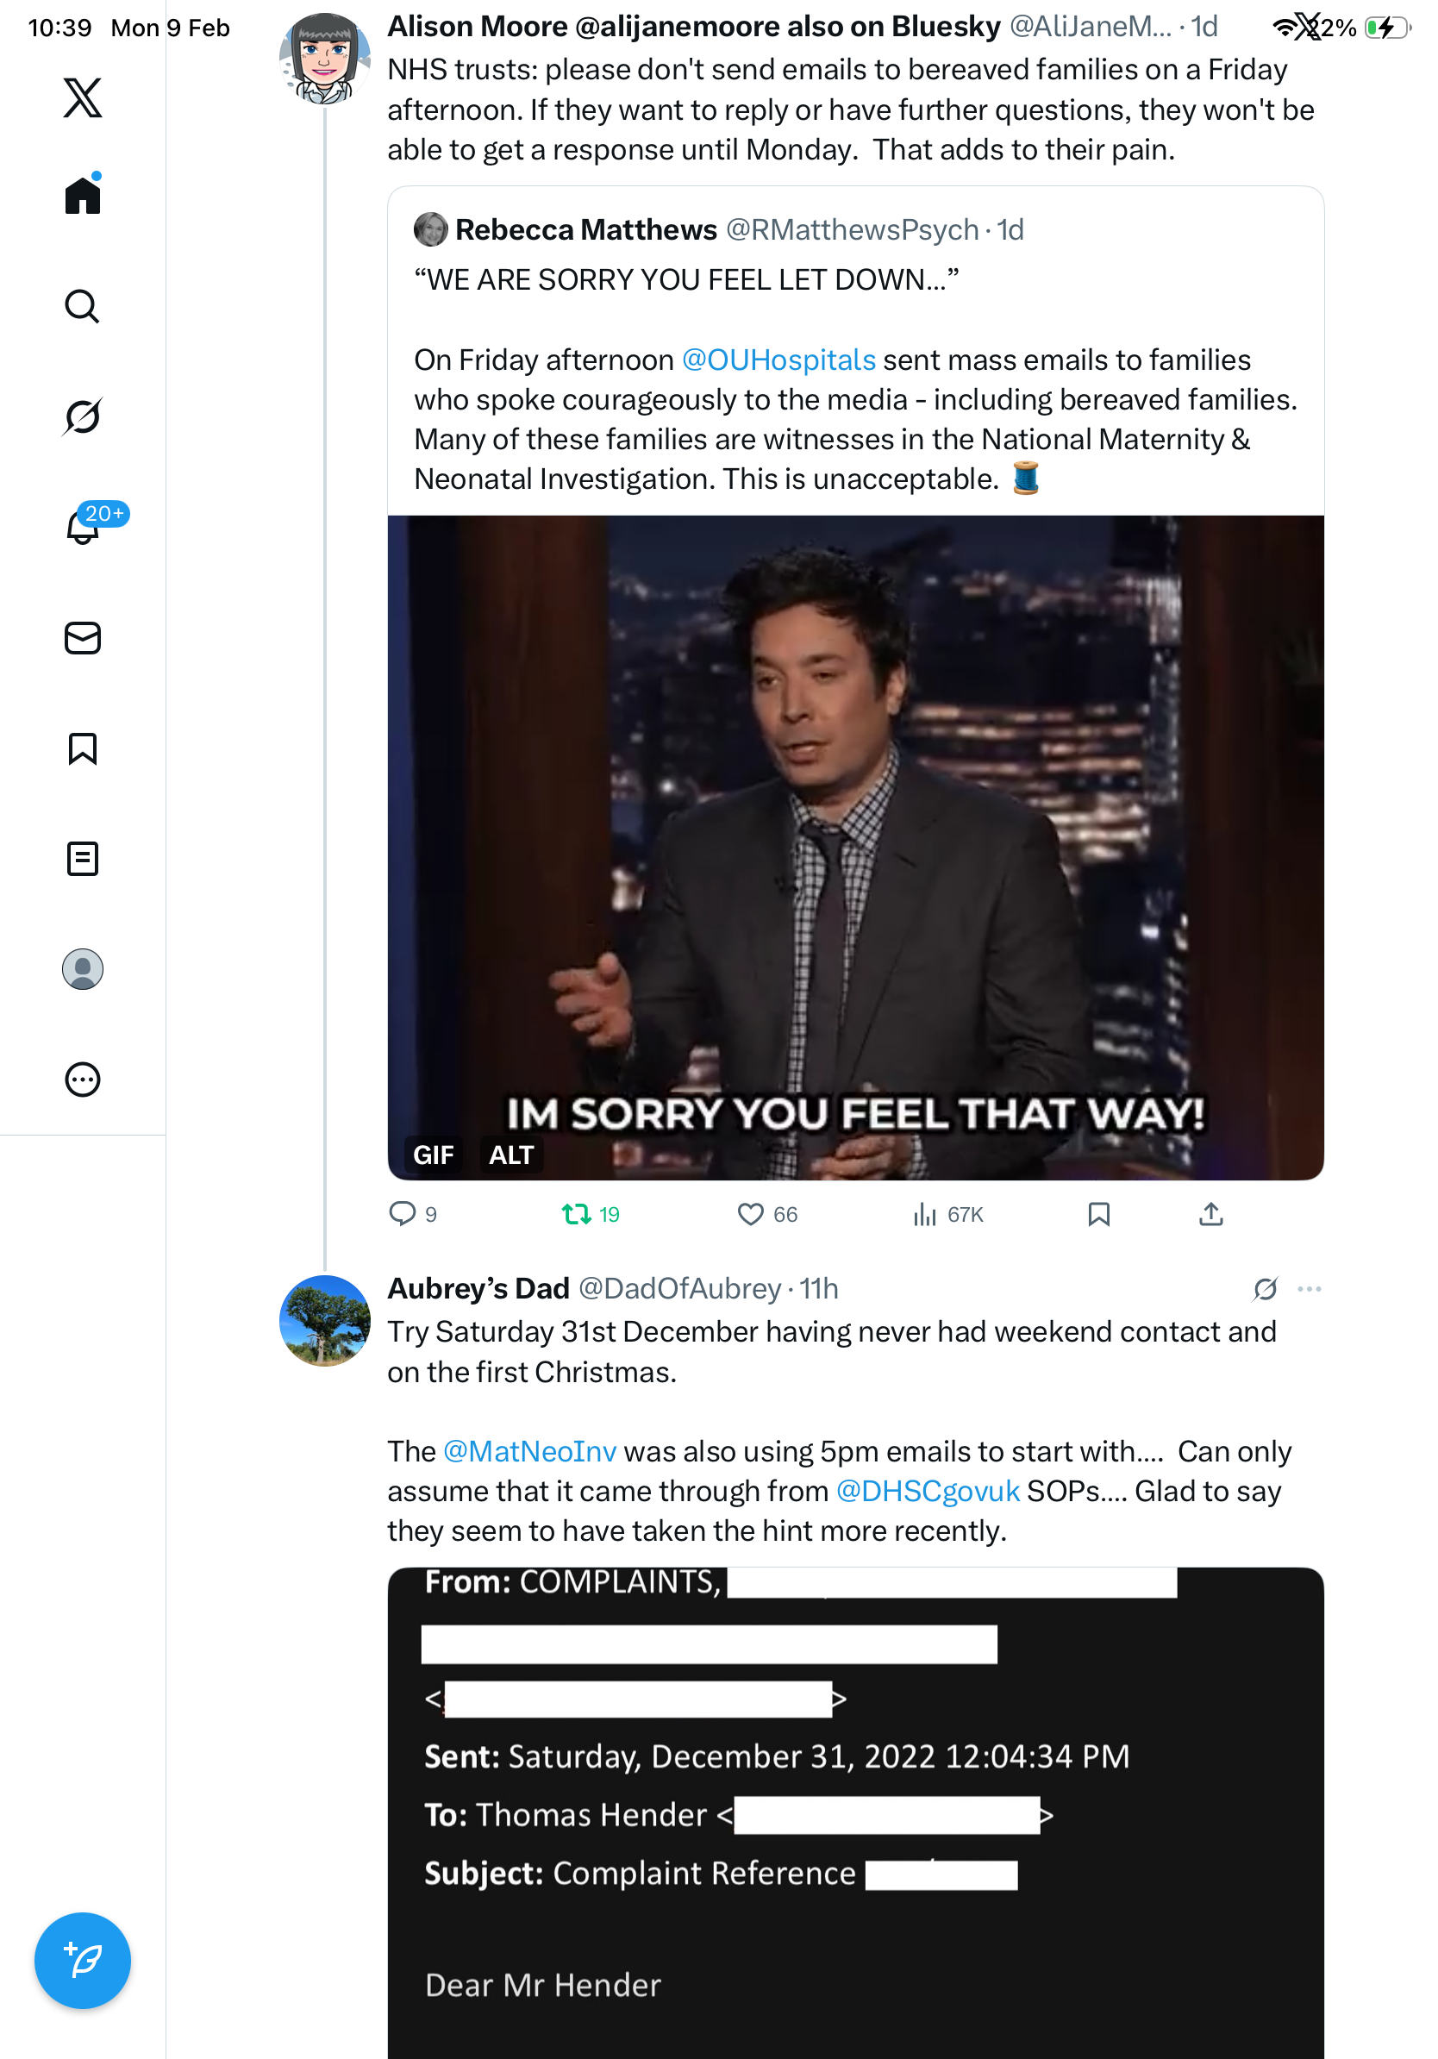Image resolution: width=1438 pixels, height=2059 pixels.
Task: Open Notifications with 20+ badge
Action: (83, 527)
